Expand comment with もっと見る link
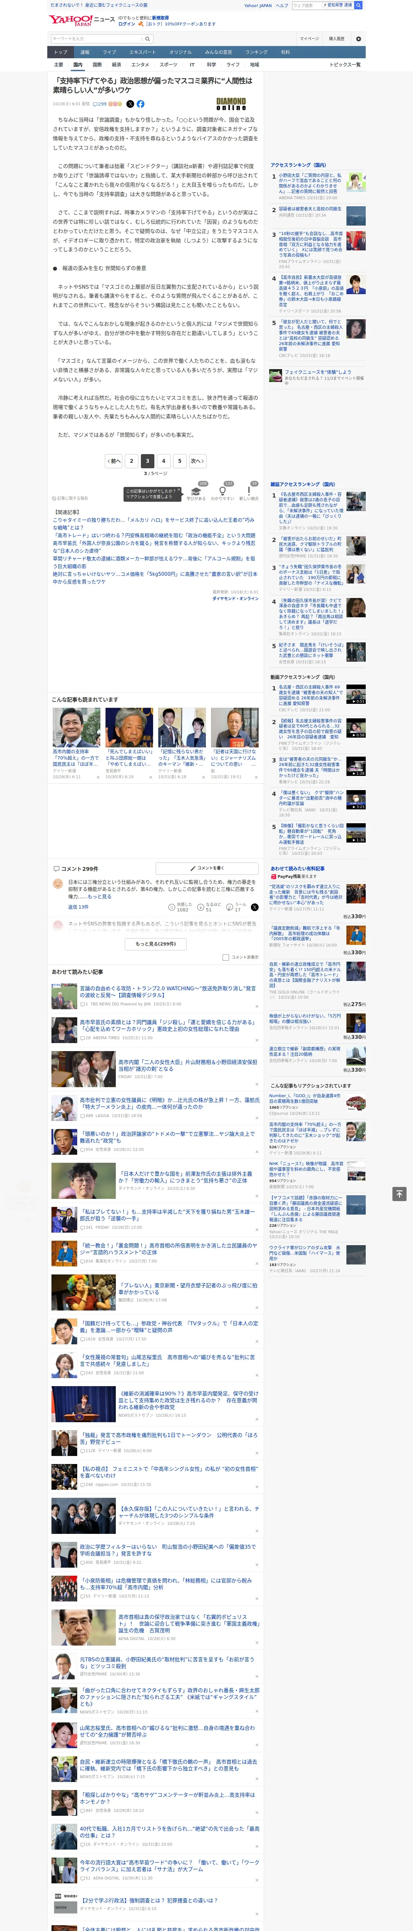The width and height of the screenshot is (413, 1931). [100, 897]
